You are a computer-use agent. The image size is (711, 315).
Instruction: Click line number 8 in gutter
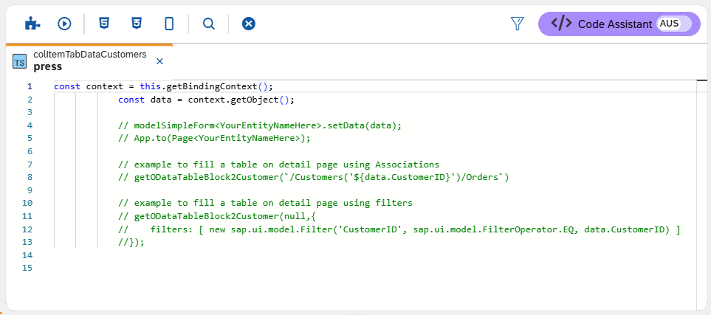pos(30,178)
